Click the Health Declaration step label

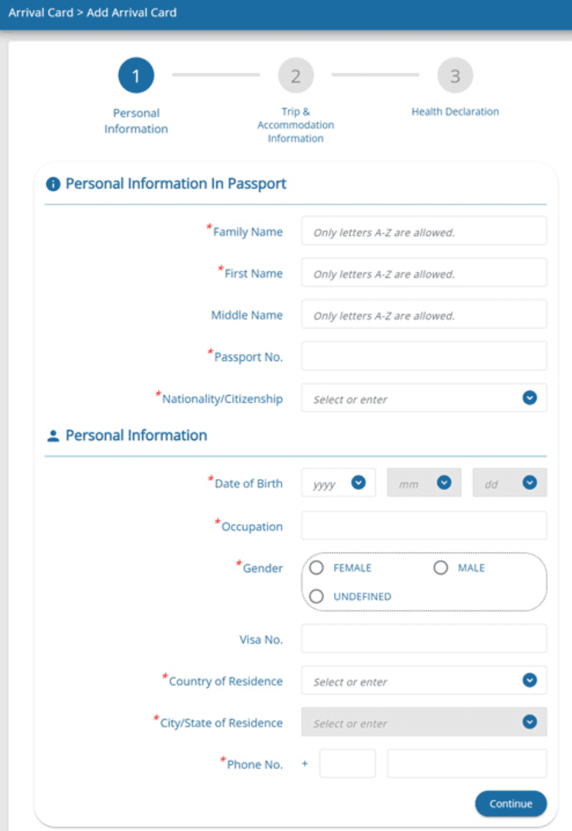[455, 111]
